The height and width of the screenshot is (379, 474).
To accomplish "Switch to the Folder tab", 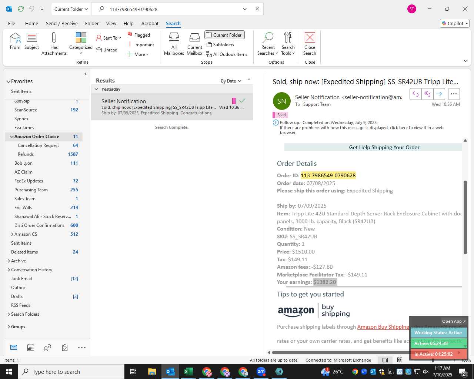I will (x=92, y=23).
